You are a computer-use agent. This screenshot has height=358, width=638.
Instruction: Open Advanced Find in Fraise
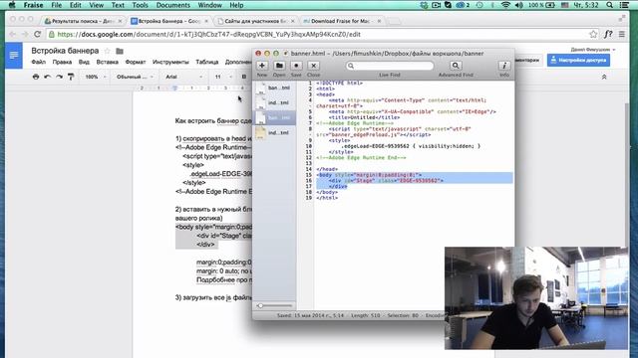tap(456, 66)
